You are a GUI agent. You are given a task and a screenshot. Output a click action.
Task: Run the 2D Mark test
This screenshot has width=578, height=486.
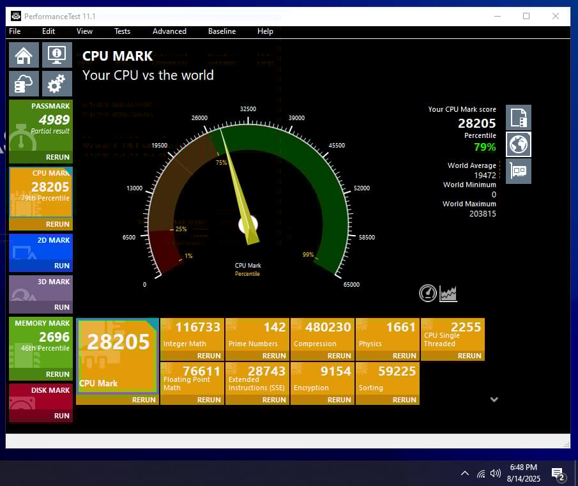pyautogui.click(x=62, y=266)
